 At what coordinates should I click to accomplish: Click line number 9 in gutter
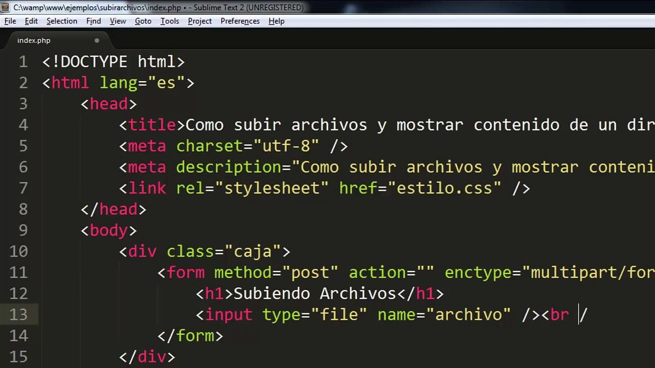click(24, 231)
